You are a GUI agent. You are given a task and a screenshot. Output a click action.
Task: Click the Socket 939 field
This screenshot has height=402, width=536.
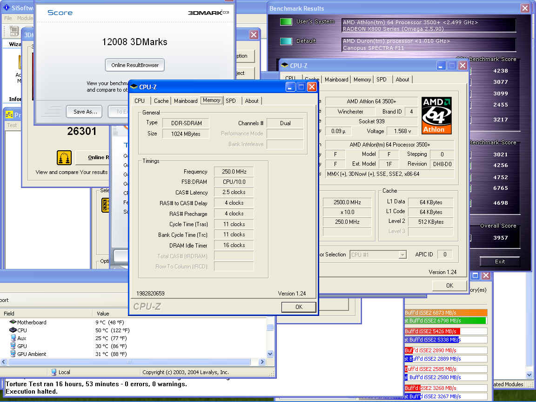click(372, 121)
